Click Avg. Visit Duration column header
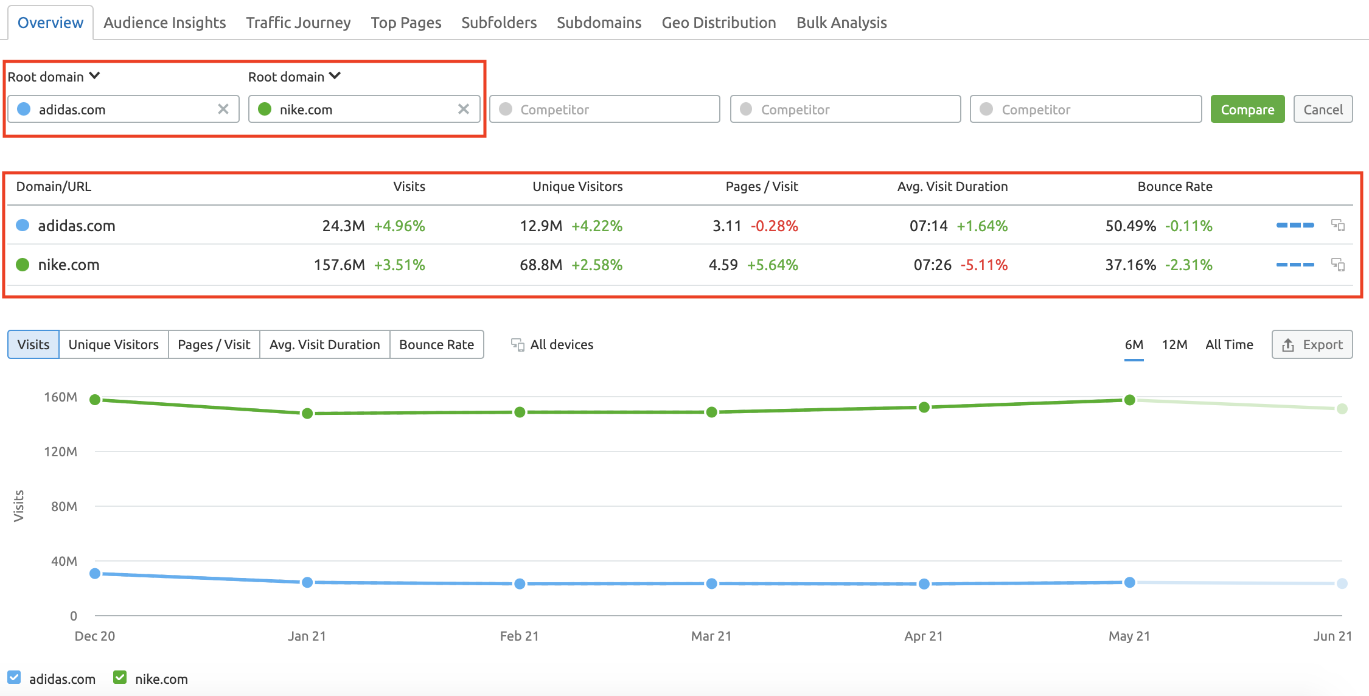Viewport: 1369px width, 696px height. tap(952, 187)
